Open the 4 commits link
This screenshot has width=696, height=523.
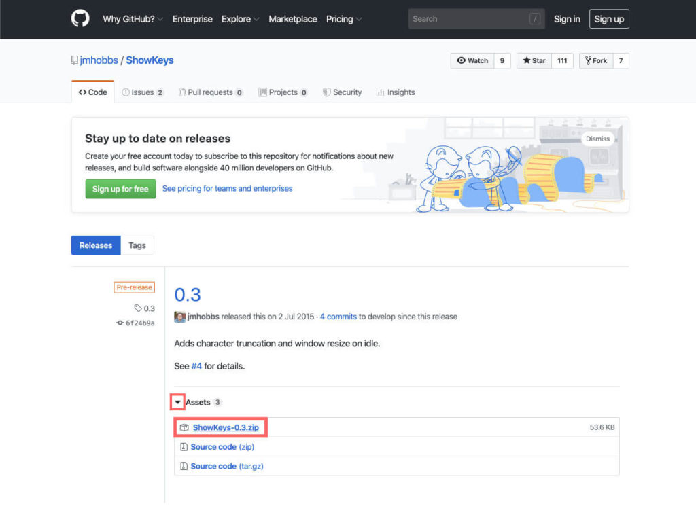tap(338, 317)
